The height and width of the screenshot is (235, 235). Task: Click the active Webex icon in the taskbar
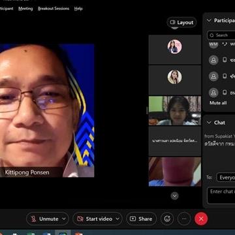coord(63,233)
